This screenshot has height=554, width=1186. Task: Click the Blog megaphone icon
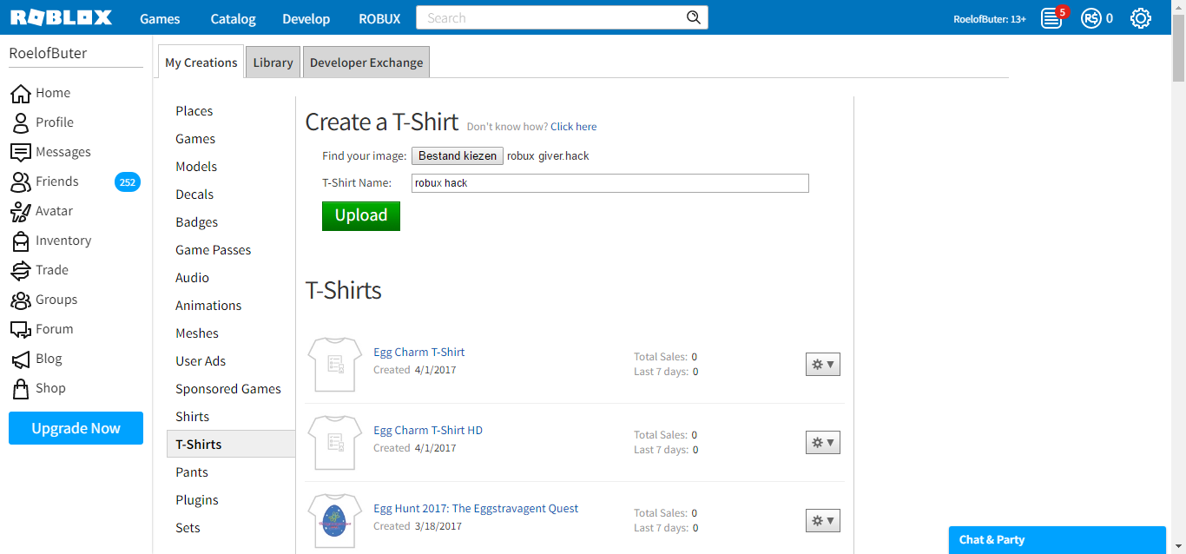point(20,359)
